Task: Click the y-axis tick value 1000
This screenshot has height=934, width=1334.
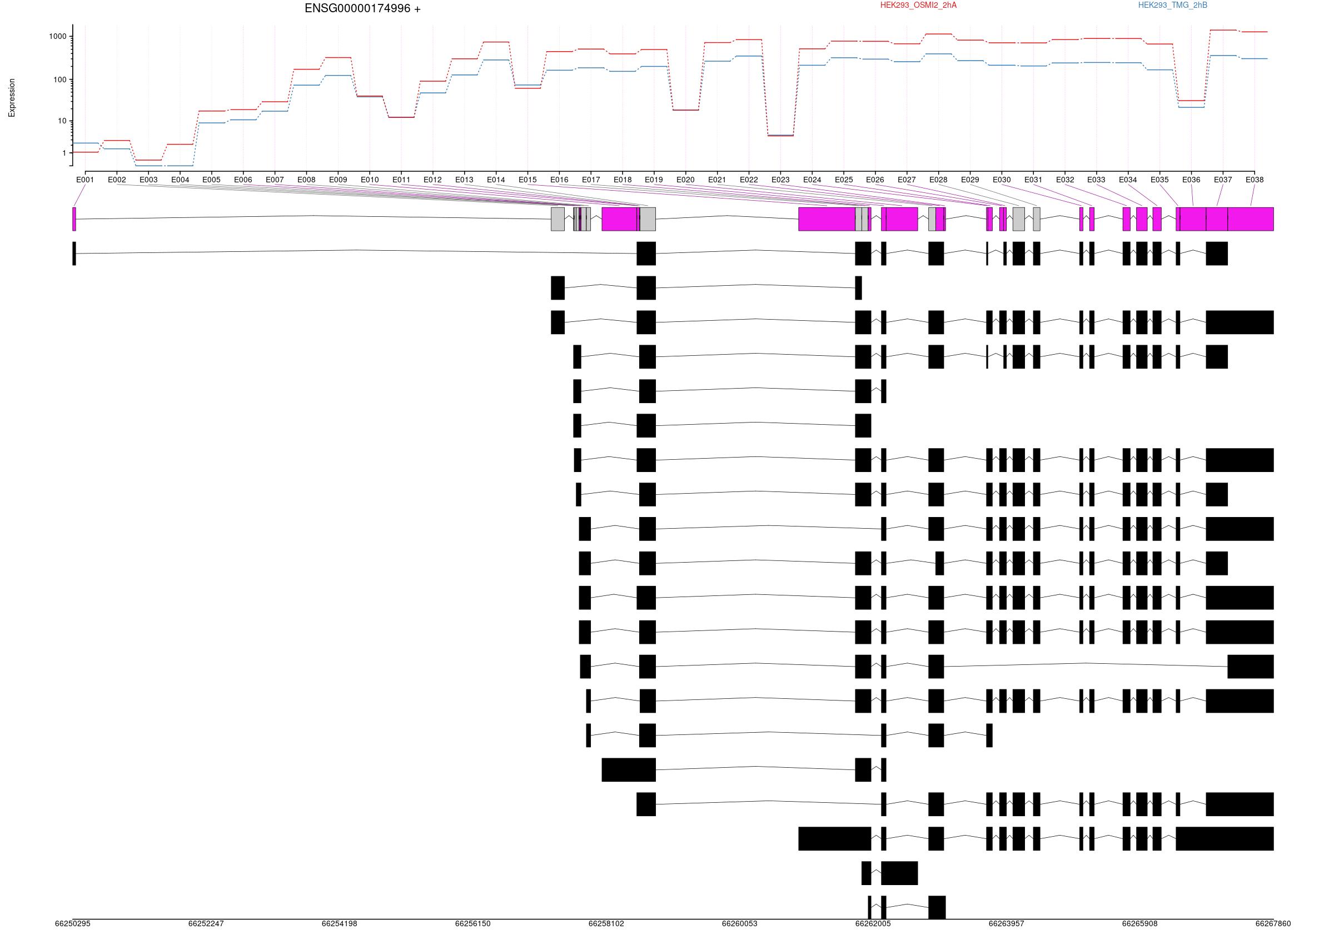Action: click(58, 36)
